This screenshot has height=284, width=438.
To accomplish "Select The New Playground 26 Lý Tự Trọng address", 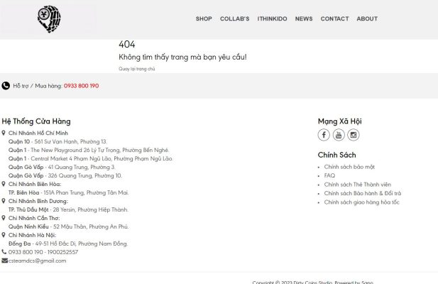I will (89, 151).
